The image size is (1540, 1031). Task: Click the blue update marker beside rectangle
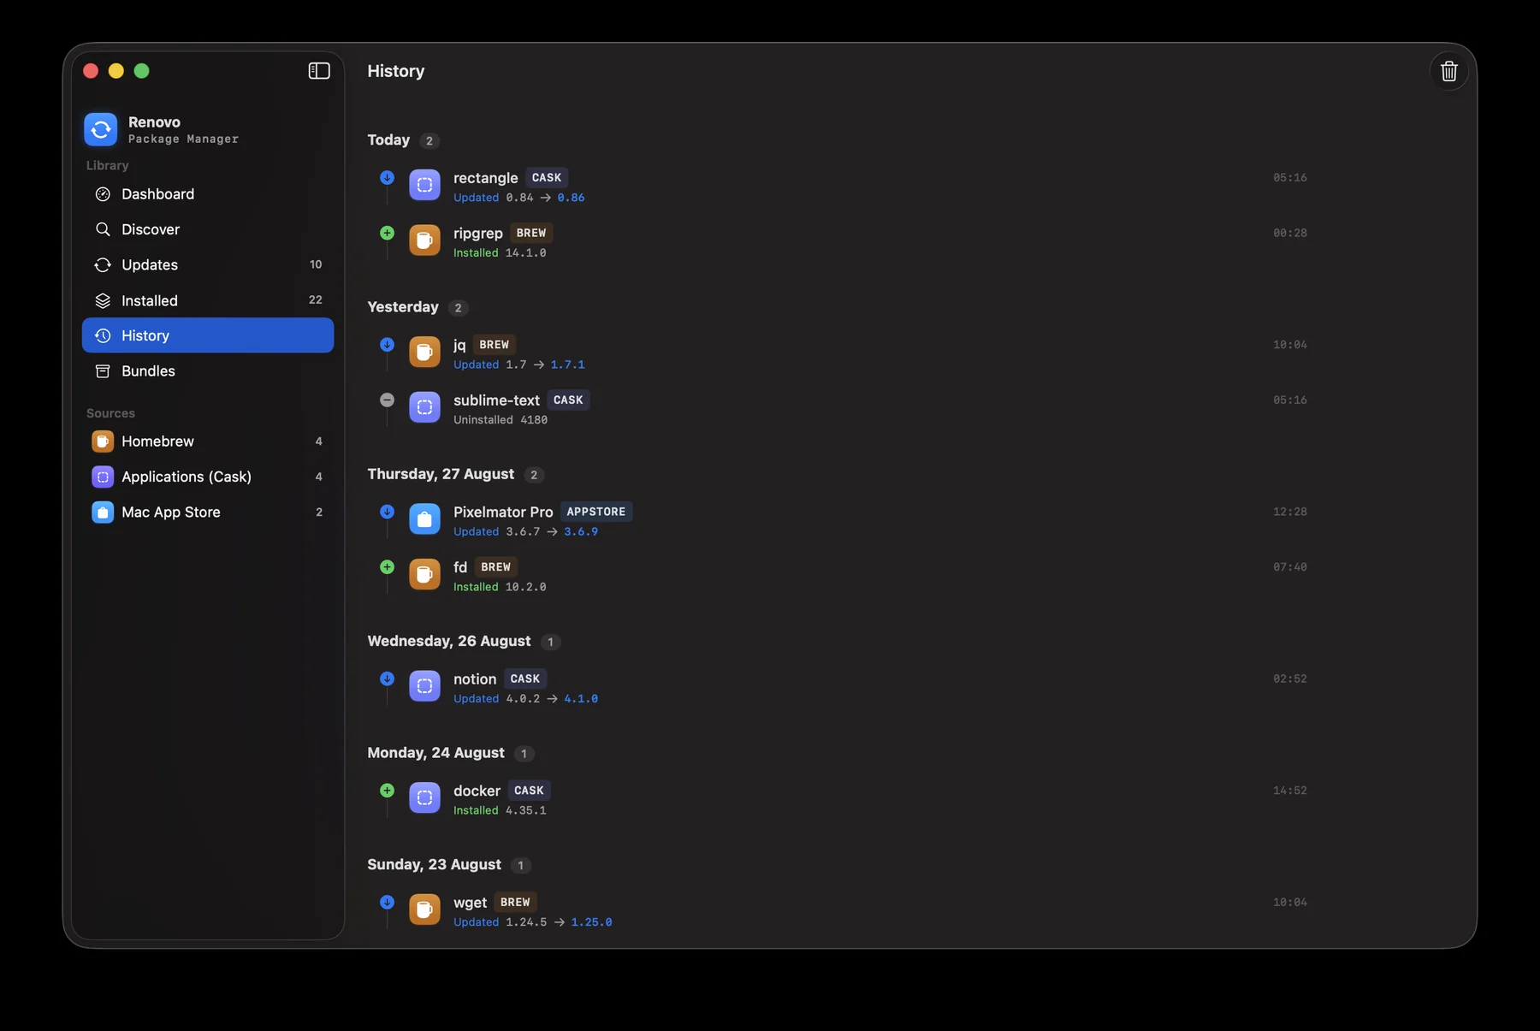pos(387,178)
